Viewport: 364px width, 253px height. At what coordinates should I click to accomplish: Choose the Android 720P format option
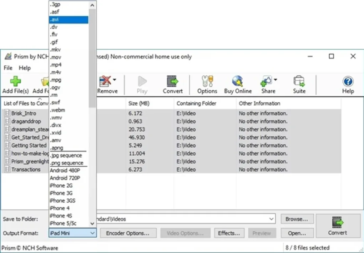click(x=65, y=178)
